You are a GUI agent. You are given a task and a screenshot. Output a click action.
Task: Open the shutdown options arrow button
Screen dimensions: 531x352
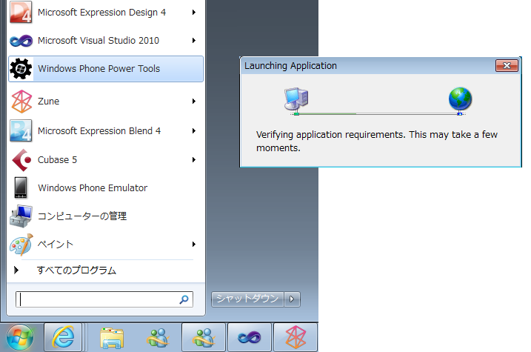click(293, 299)
